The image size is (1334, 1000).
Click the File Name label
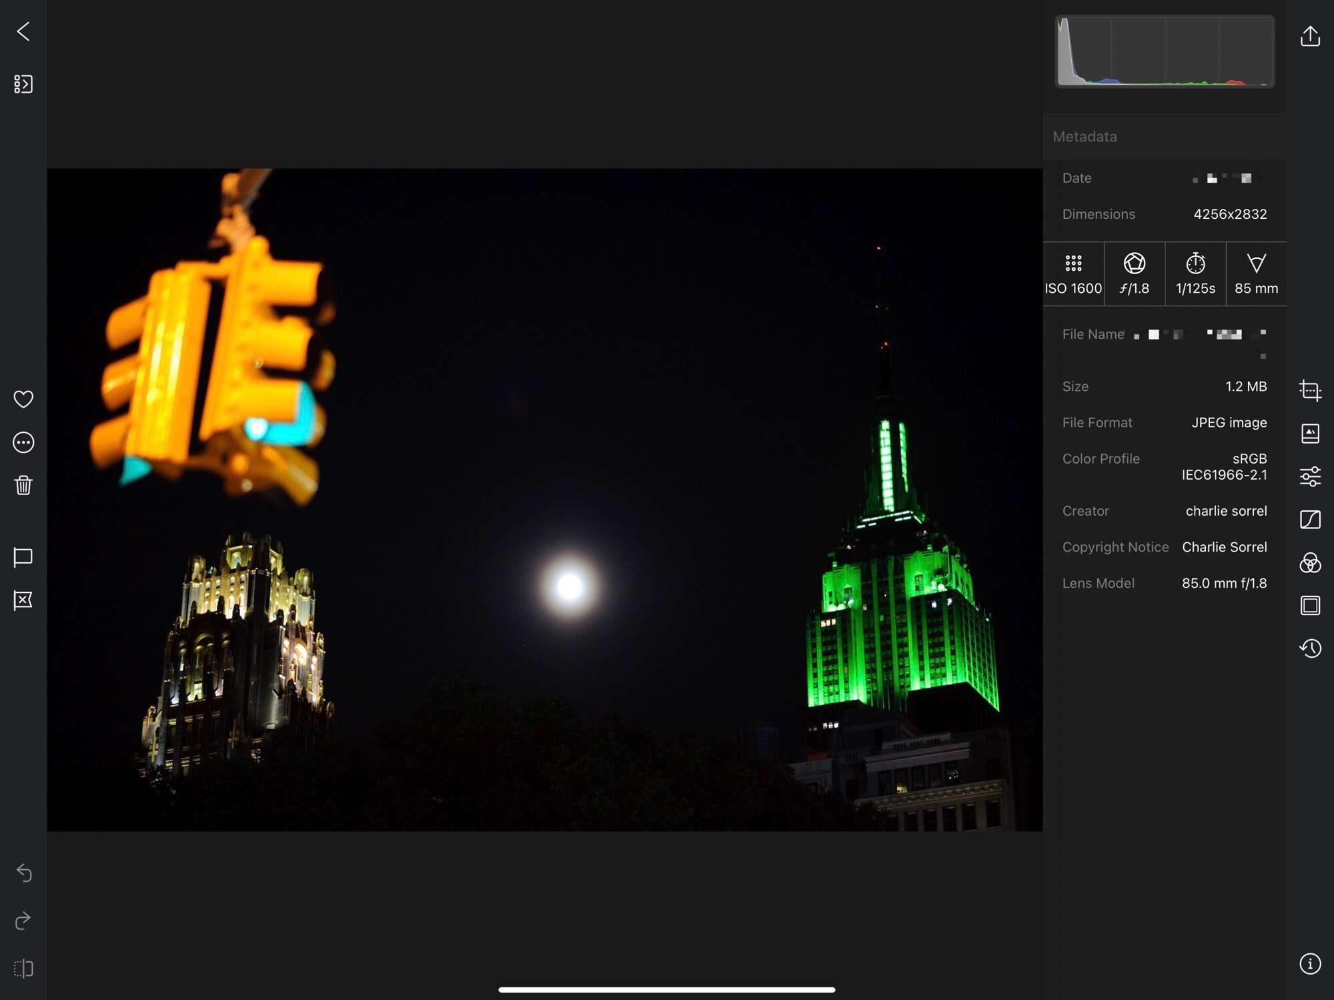(x=1093, y=334)
